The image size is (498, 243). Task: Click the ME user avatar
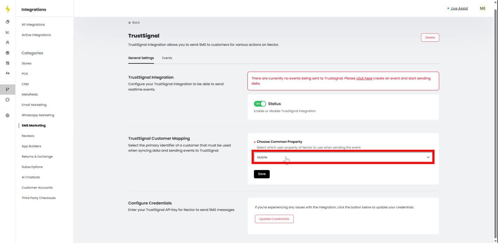coord(482,9)
